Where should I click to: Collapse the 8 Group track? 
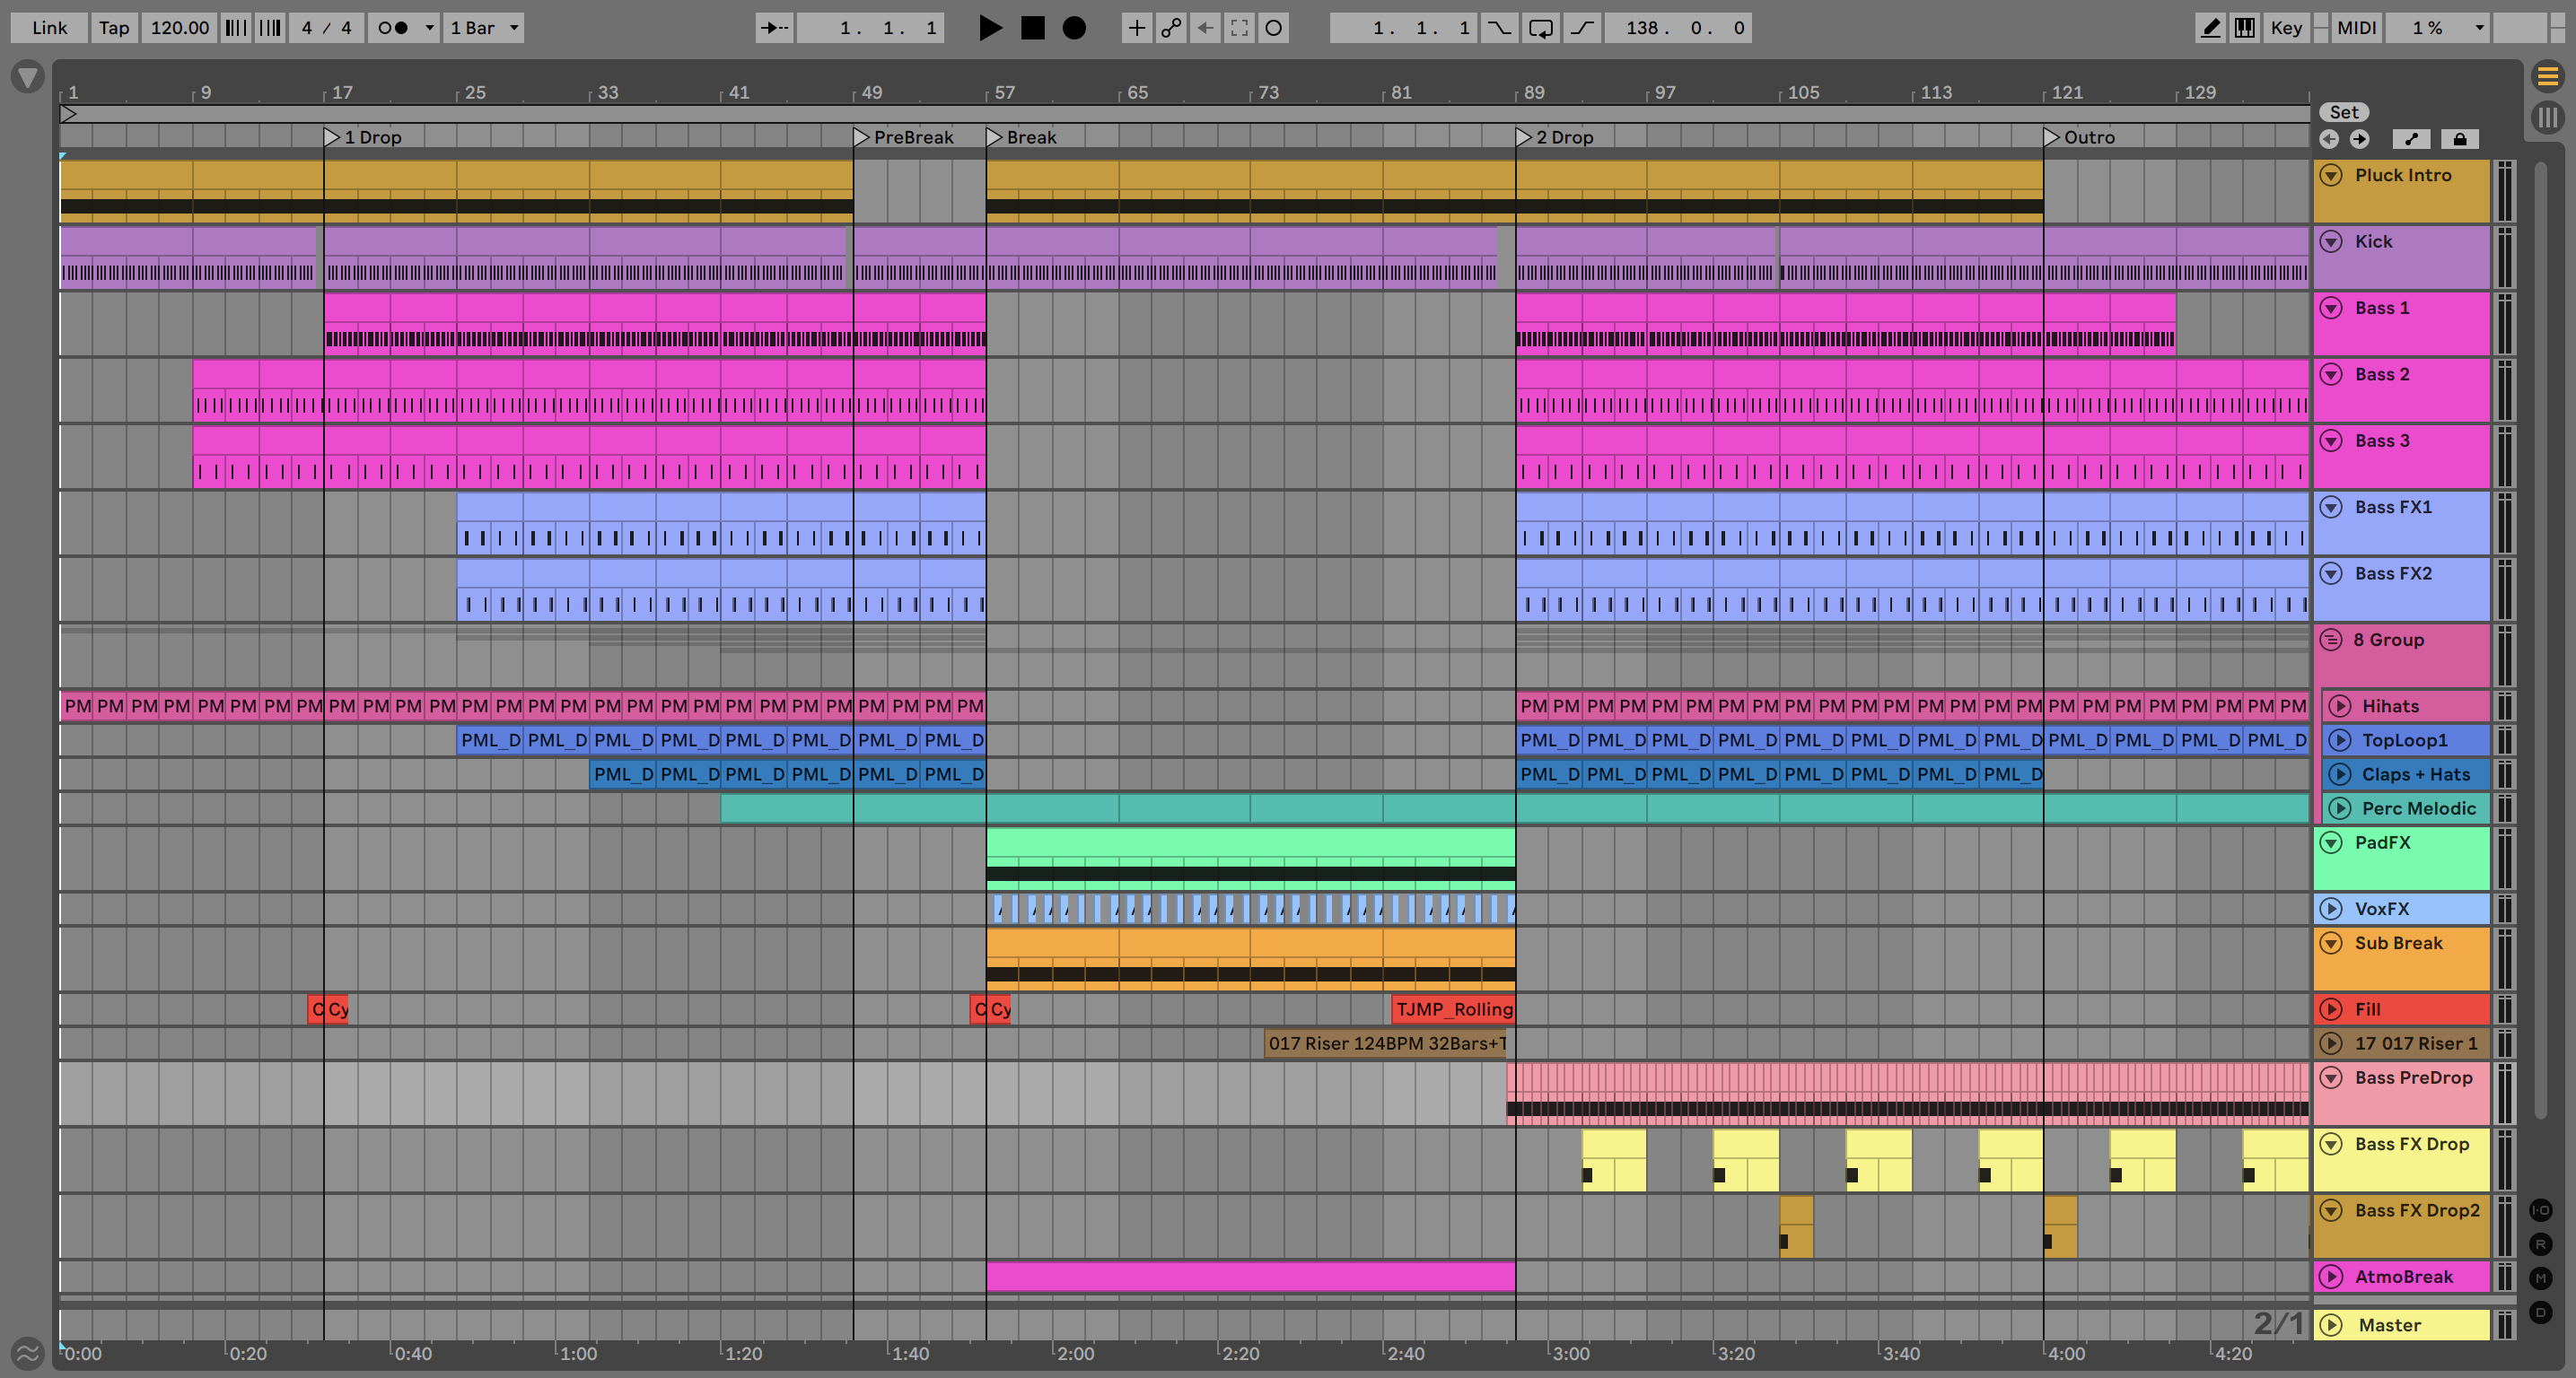pos(2331,640)
